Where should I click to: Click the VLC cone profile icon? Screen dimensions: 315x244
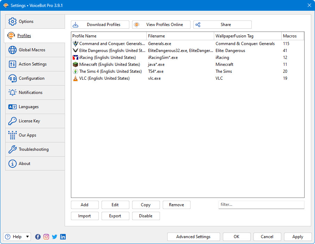[x=75, y=78]
